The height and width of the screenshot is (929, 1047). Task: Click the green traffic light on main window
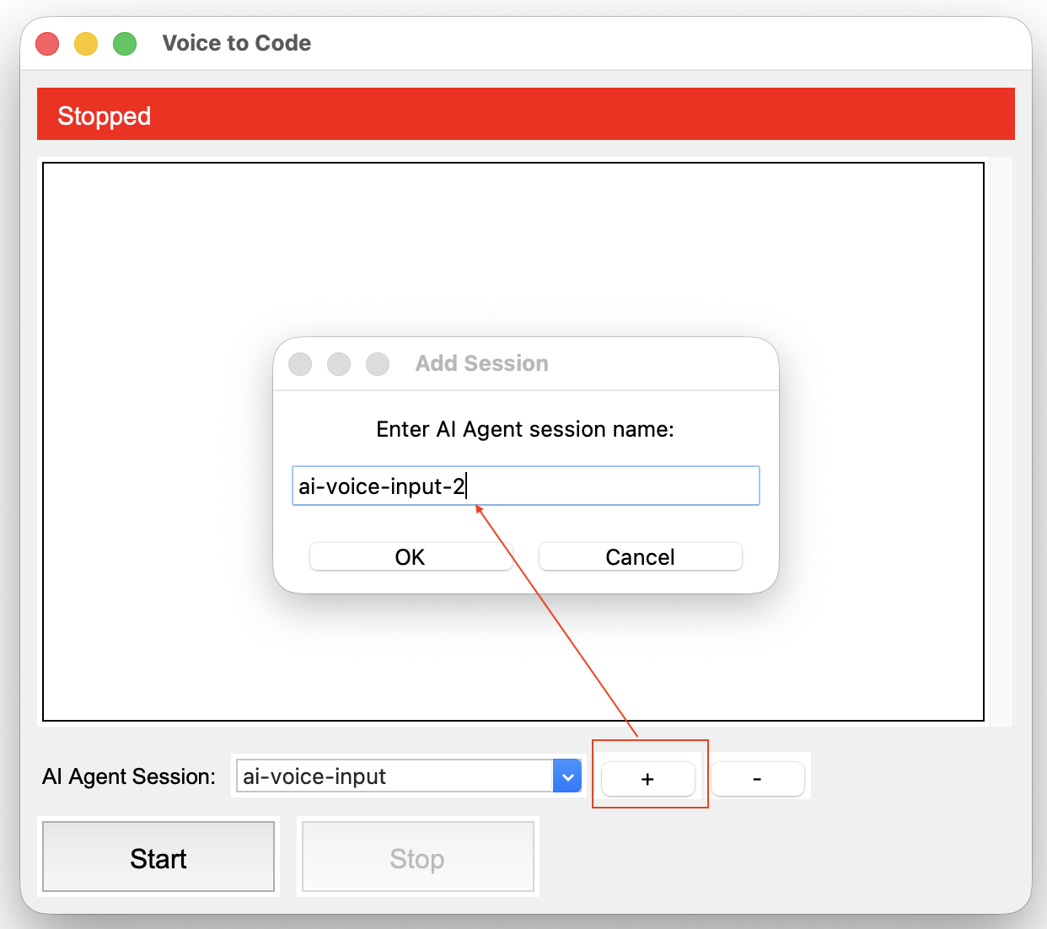pos(124,43)
